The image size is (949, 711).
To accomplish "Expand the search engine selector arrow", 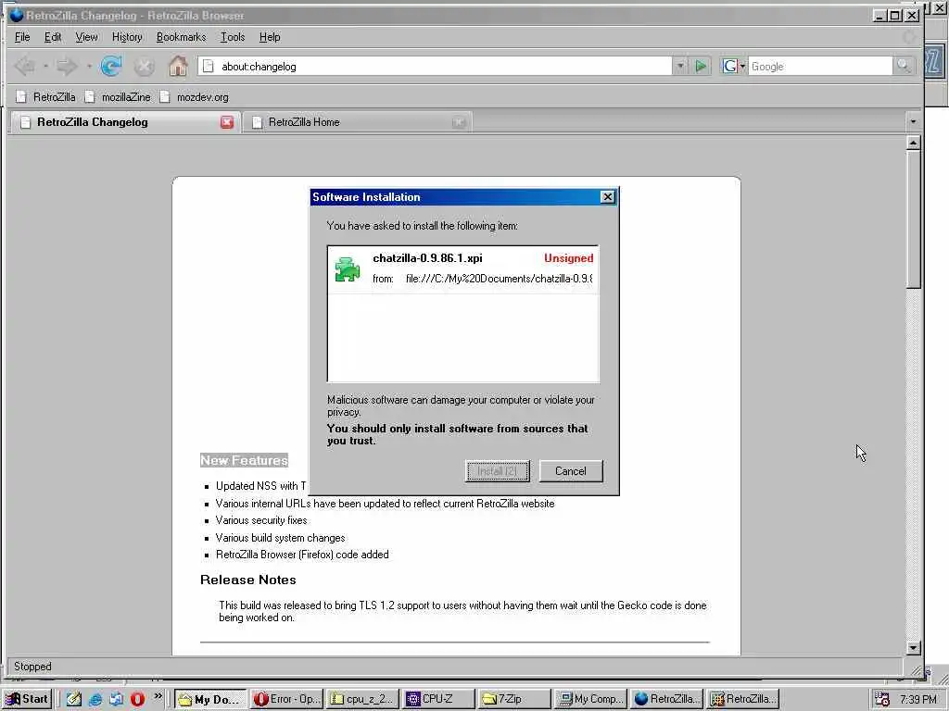I will (742, 67).
